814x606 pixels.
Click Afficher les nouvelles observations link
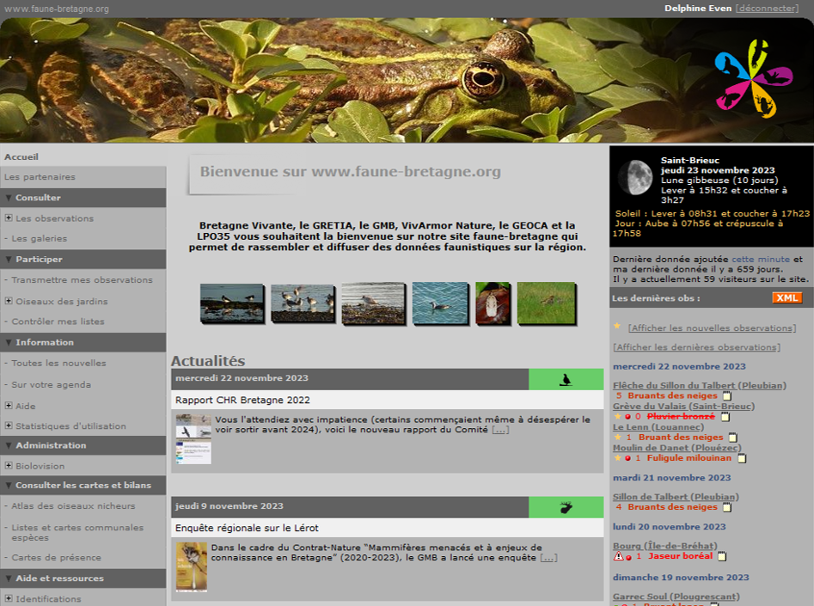pyautogui.click(x=712, y=327)
